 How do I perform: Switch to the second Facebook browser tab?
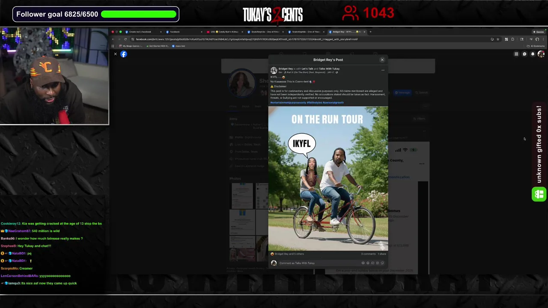coord(184,32)
